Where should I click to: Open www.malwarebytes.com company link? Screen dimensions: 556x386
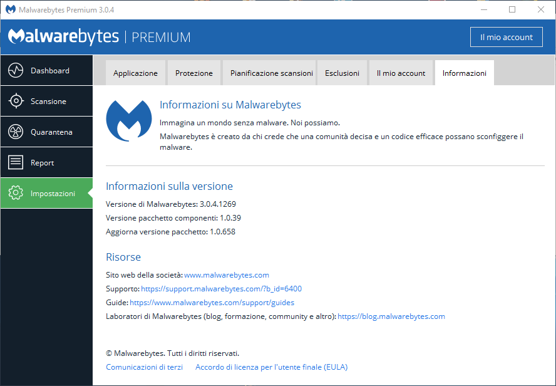tap(227, 275)
